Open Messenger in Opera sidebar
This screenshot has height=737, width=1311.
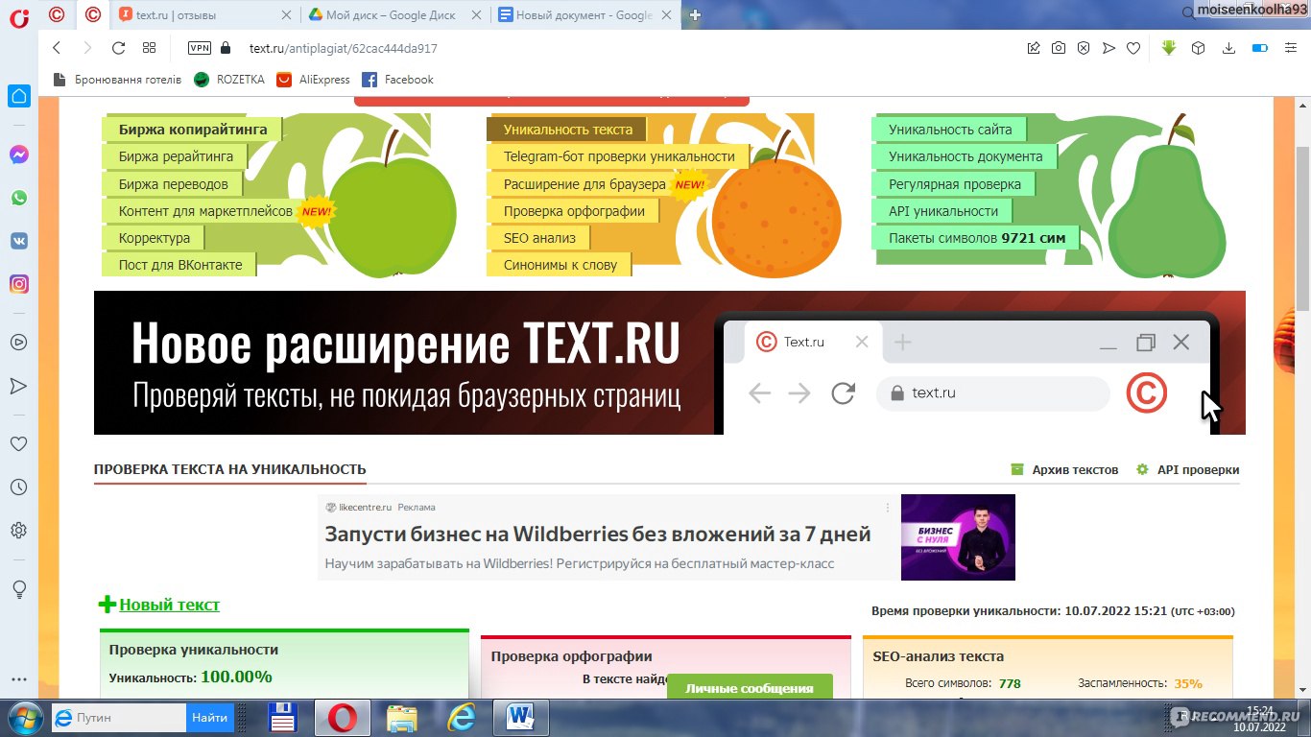[19, 155]
